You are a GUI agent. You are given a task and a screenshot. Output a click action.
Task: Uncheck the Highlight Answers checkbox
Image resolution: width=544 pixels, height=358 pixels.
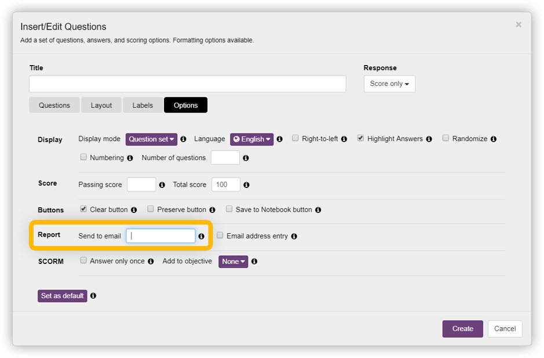[360, 139]
